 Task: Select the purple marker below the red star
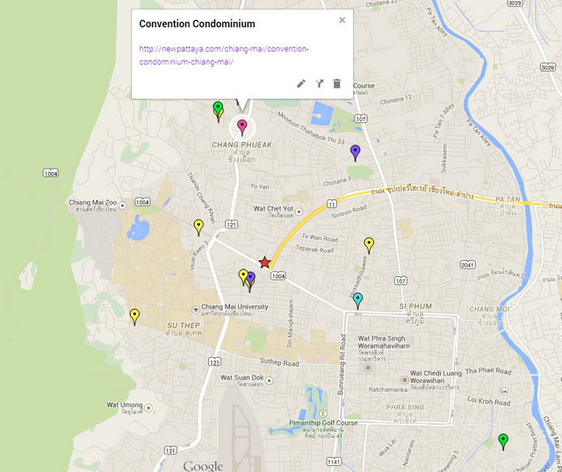click(x=251, y=279)
